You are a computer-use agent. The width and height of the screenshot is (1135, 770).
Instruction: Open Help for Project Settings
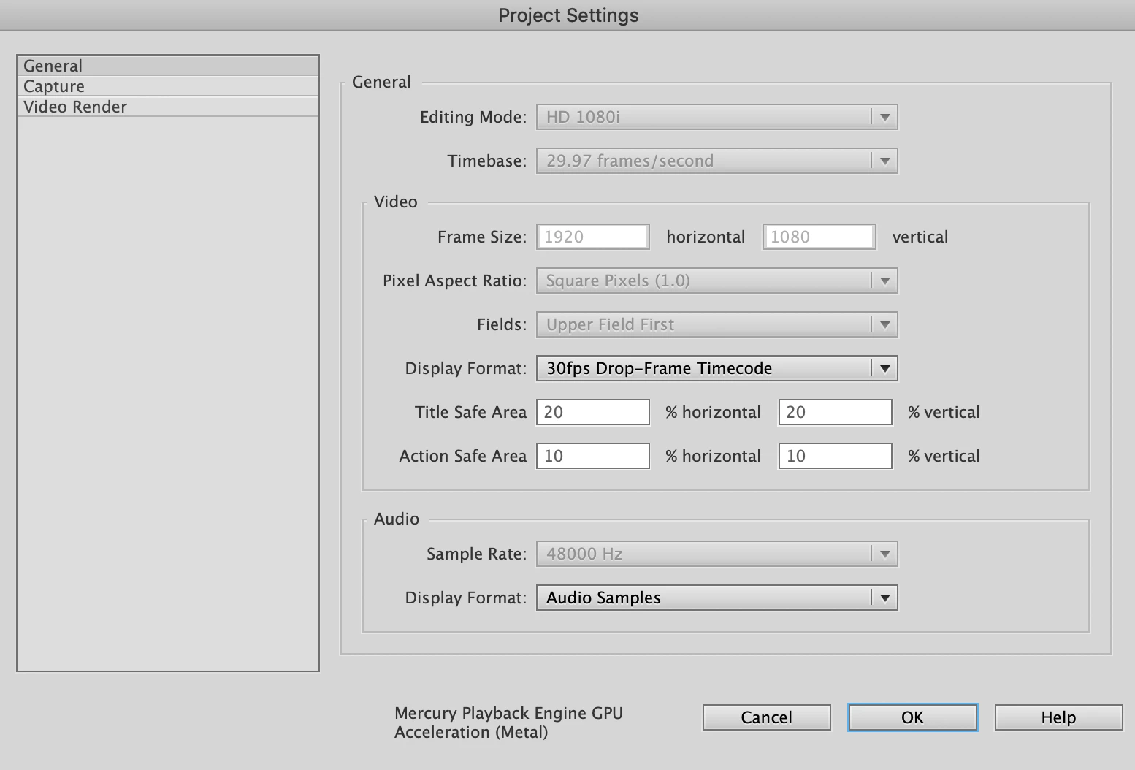coord(1058,717)
